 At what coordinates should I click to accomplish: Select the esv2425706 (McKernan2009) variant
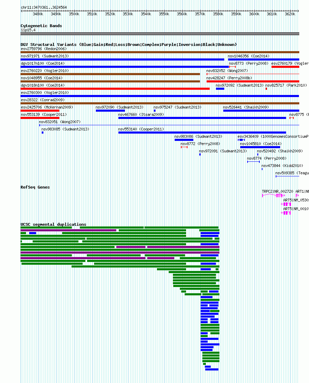coord(47,107)
